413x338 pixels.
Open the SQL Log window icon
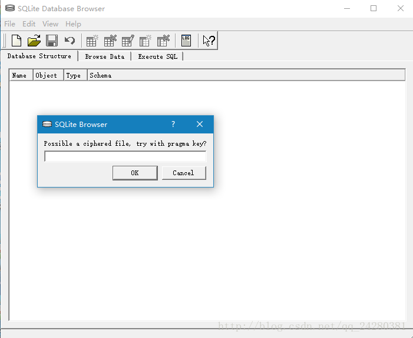point(186,41)
